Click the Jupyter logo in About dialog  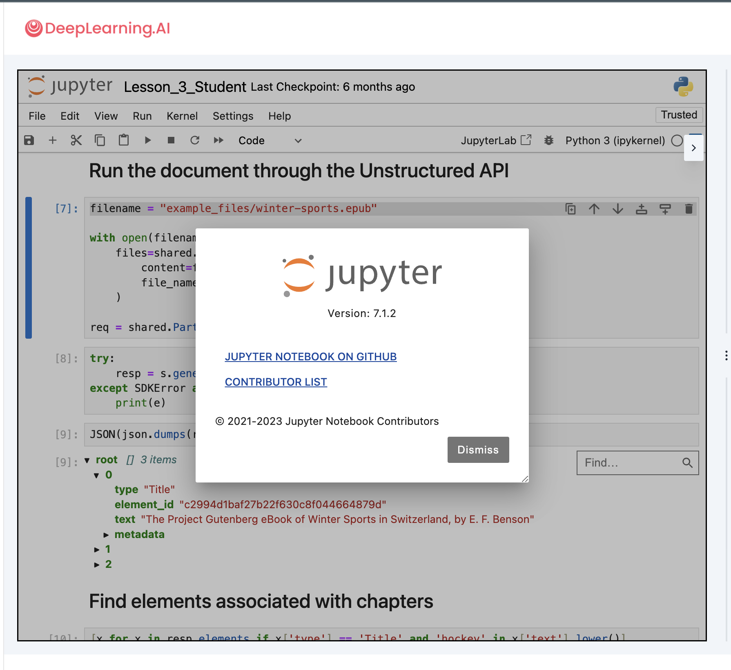(x=362, y=275)
